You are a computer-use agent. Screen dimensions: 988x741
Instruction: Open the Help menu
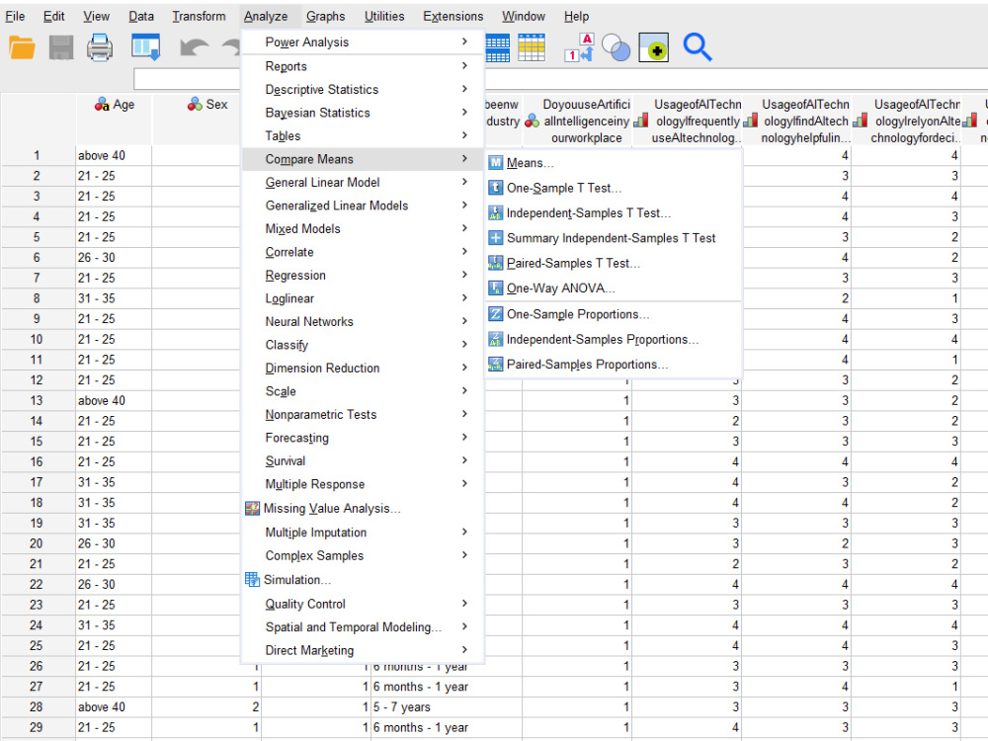(x=576, y=17)
